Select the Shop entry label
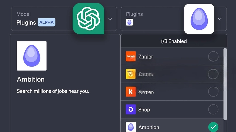The height and width of the screenshot is (132, 236). (144, 110)
